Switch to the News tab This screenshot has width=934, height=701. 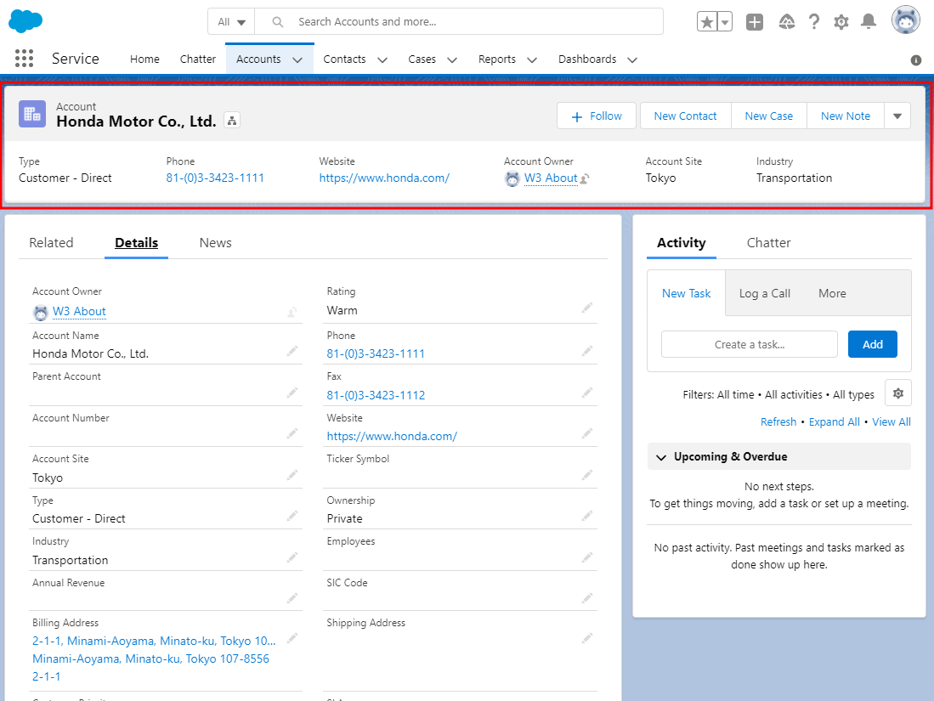[x=216, y=243]
